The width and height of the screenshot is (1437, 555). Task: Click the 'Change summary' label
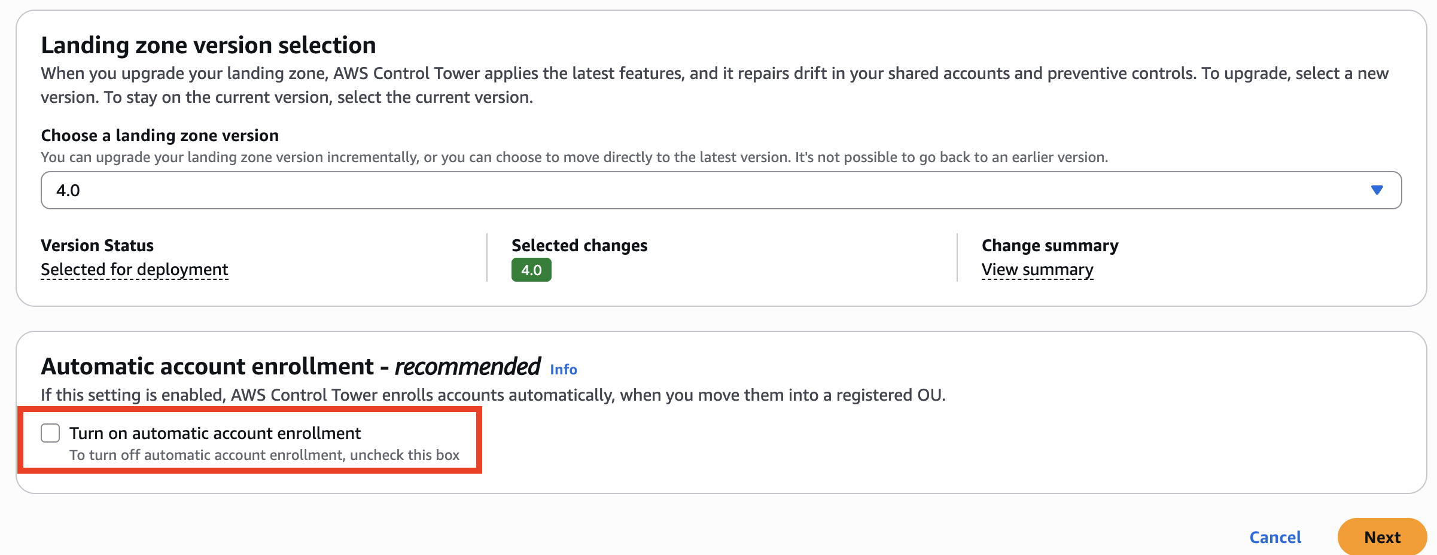(x=1050, y=245)
